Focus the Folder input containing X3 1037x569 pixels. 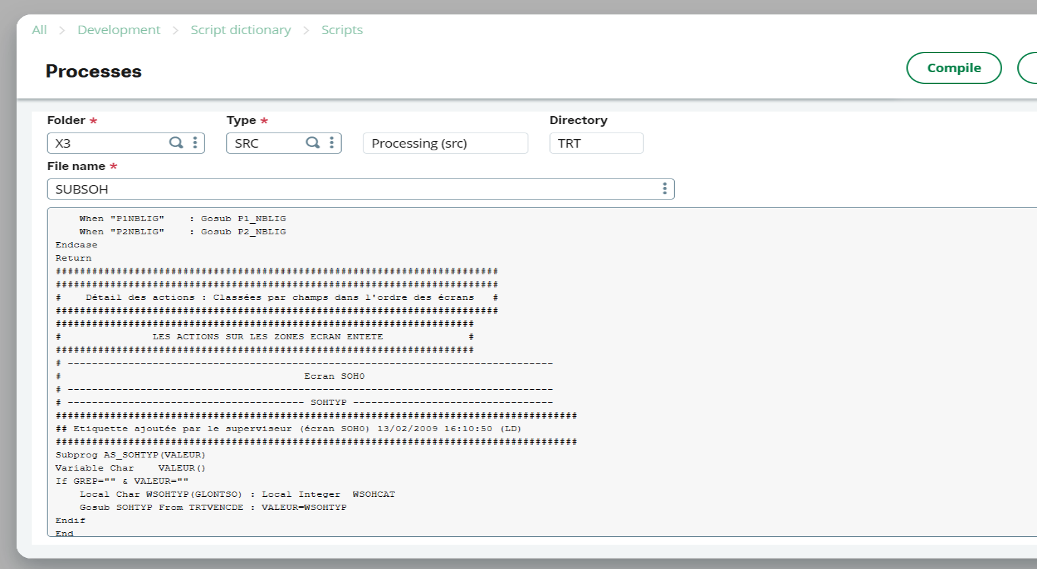[x=108, y=143]
